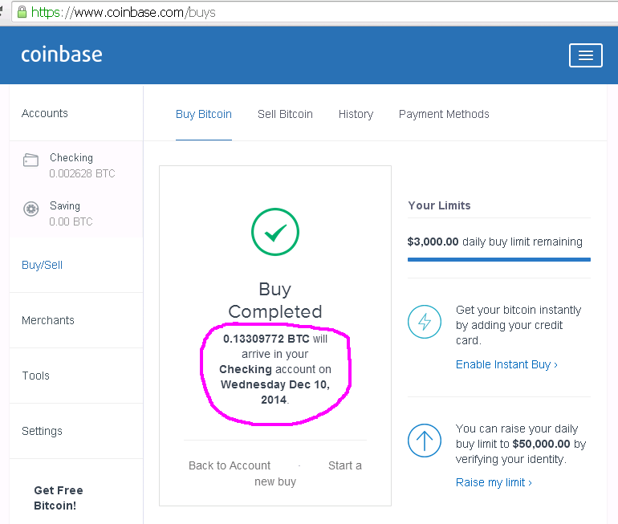This screenshot has width=618, height=524.
Task: Click the browser URL address field
Action: [x=315, y=12]
